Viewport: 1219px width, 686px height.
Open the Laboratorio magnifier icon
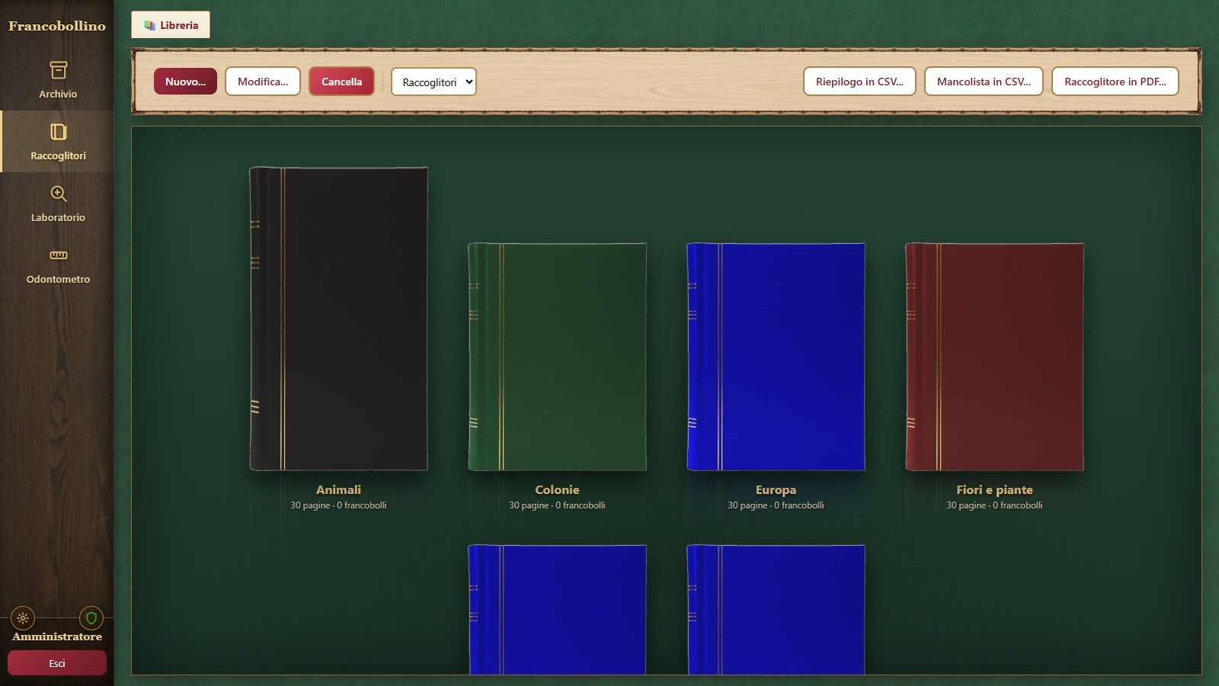tap(58, 194)
